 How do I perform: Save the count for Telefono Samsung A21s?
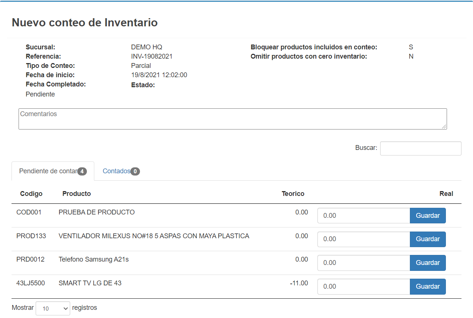[428, 263]
